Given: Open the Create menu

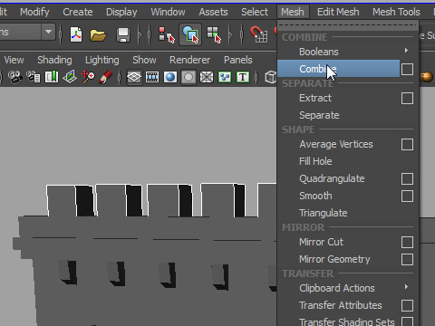Looking at the screenshot, I should point(78,12).
